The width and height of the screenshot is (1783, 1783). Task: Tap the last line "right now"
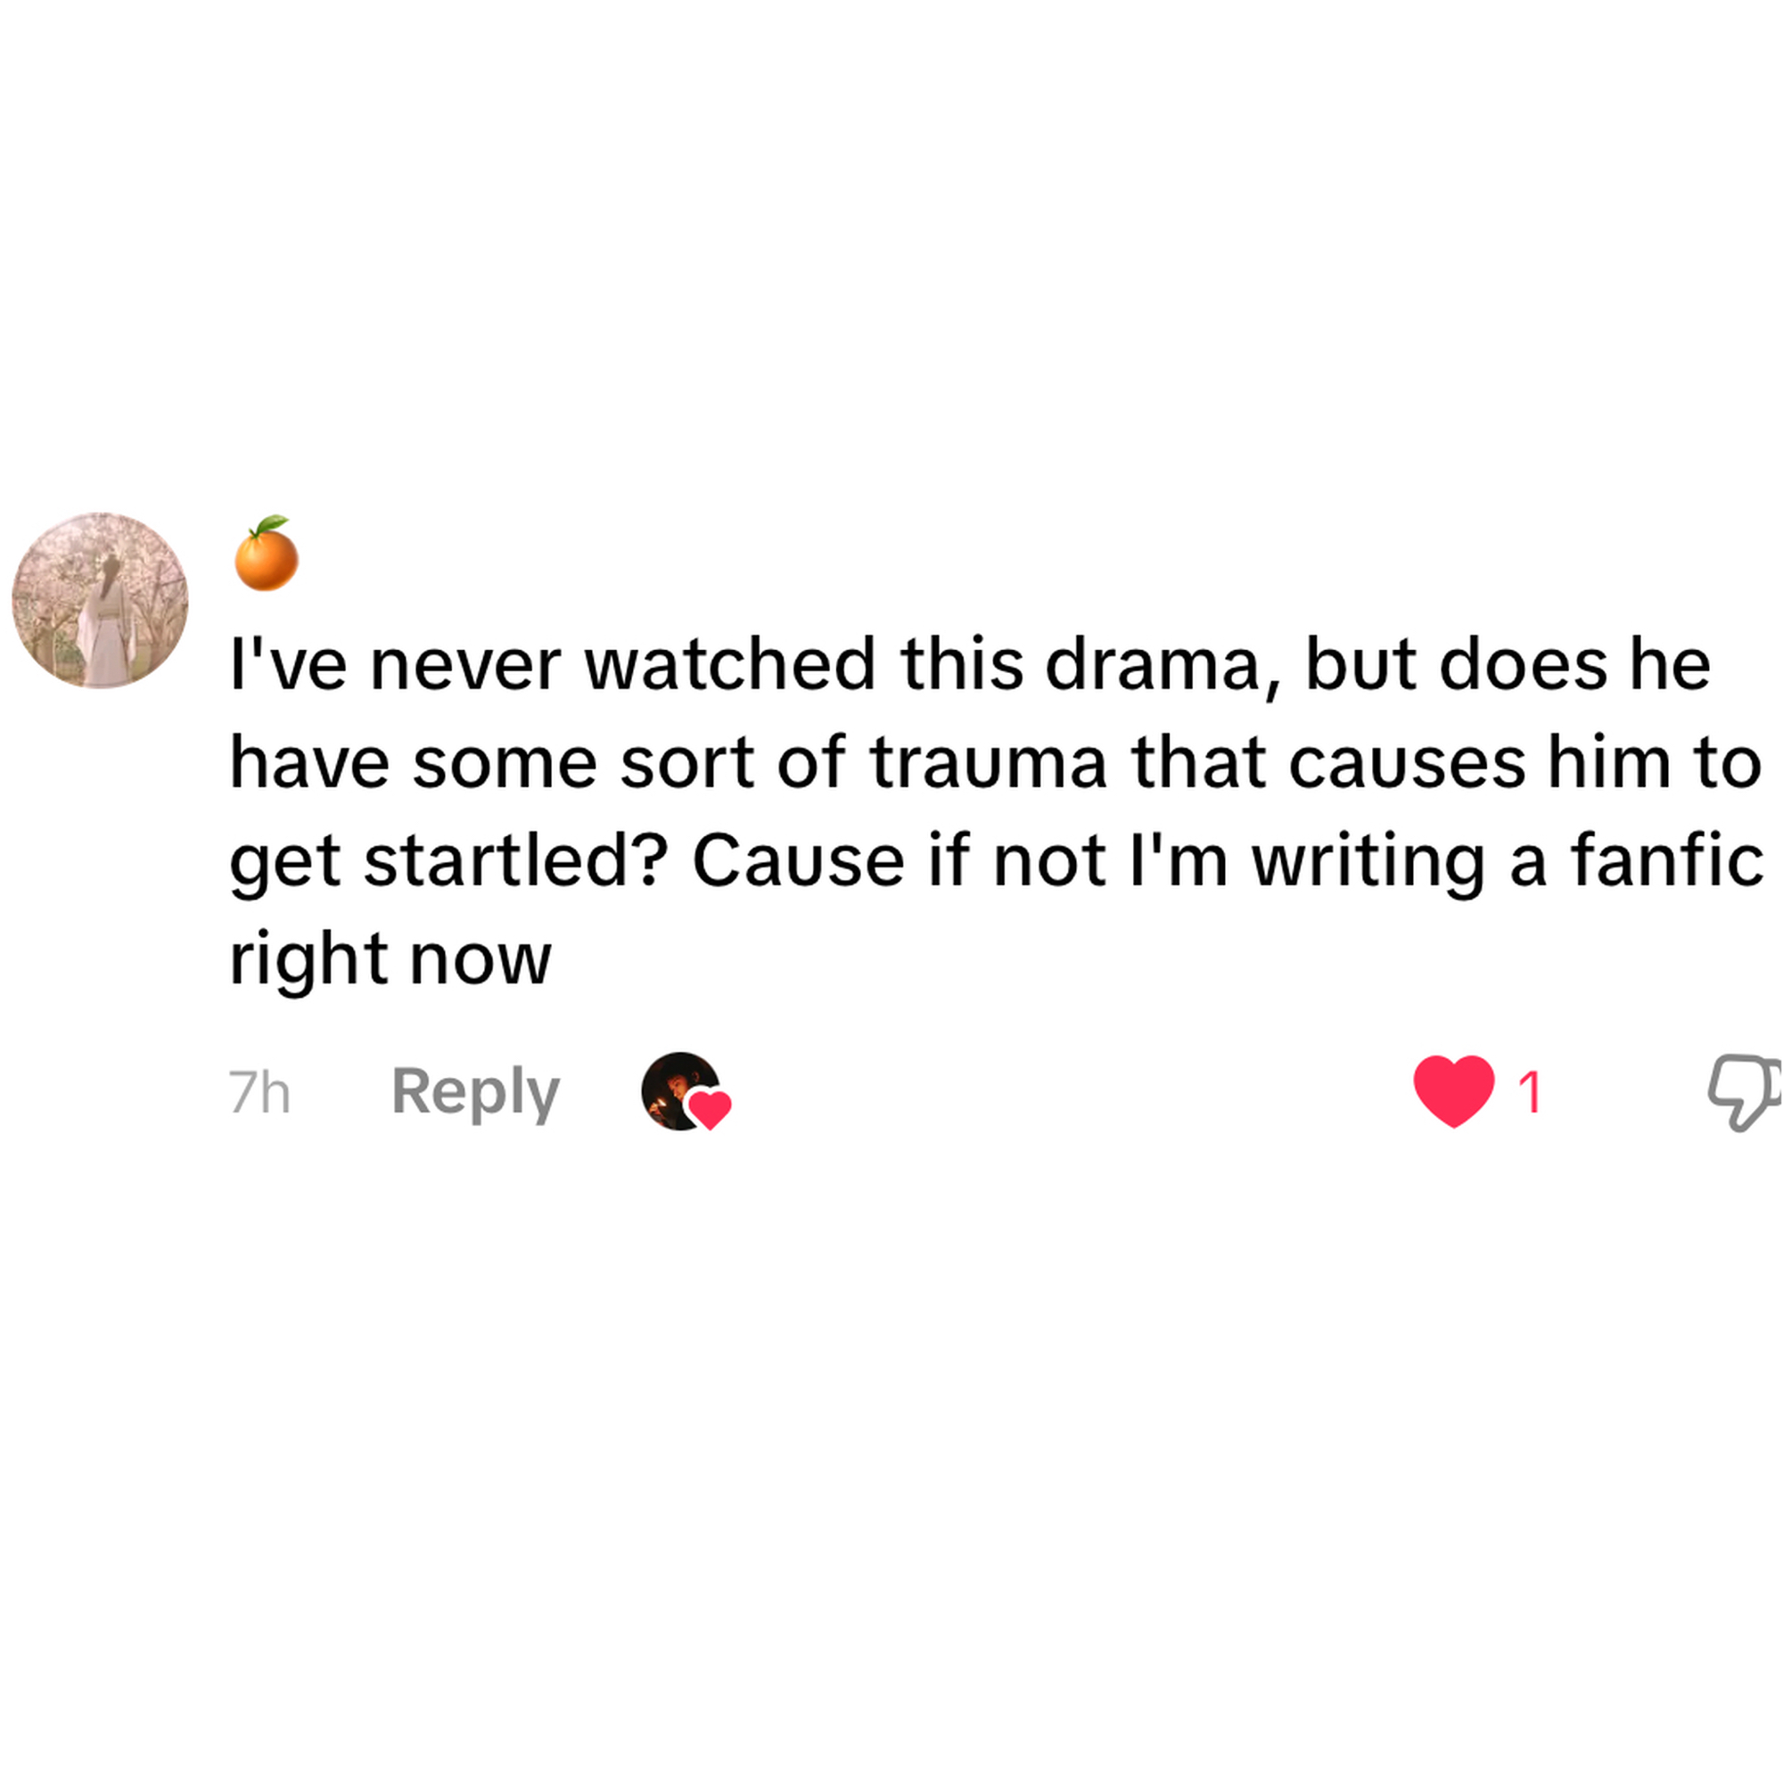(390, 960)
